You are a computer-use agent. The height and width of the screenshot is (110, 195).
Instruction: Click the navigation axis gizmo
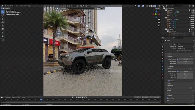point(156,14)
